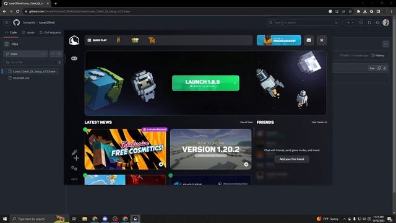Open the Quick Play menu
Screen dimensions: 396x223
coord(97,40)
